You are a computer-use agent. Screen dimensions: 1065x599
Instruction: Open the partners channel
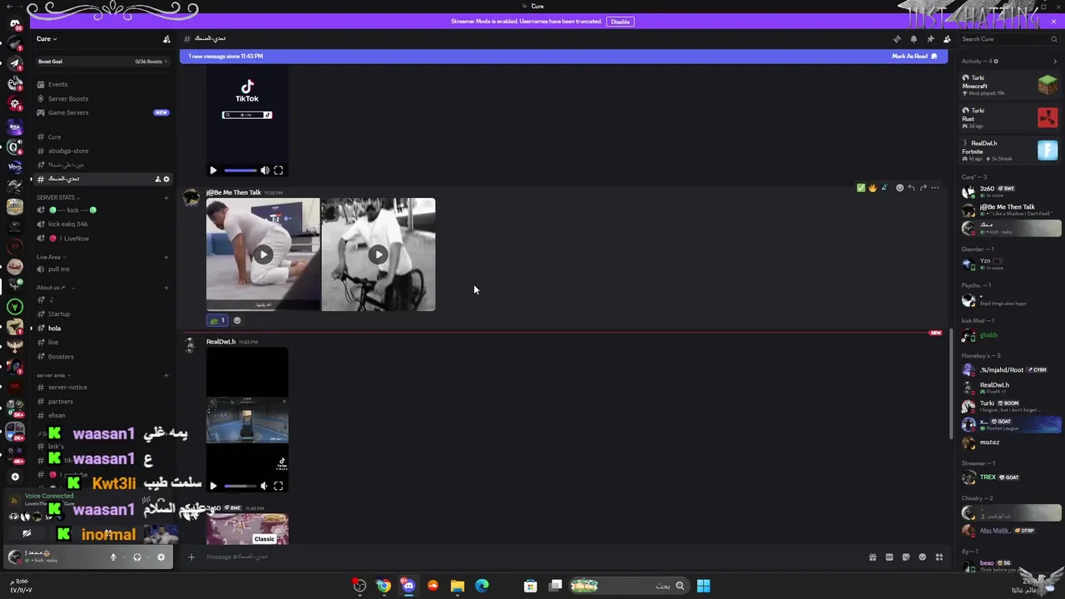(x=60, y=402)
